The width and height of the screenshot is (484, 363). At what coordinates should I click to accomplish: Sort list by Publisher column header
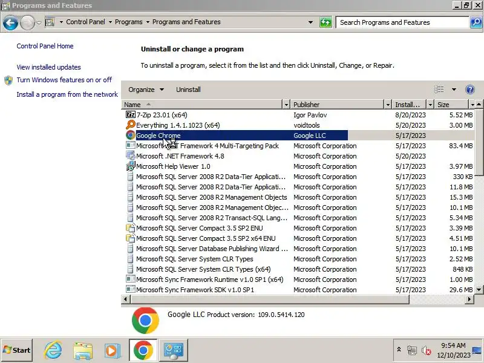point(338,105)
